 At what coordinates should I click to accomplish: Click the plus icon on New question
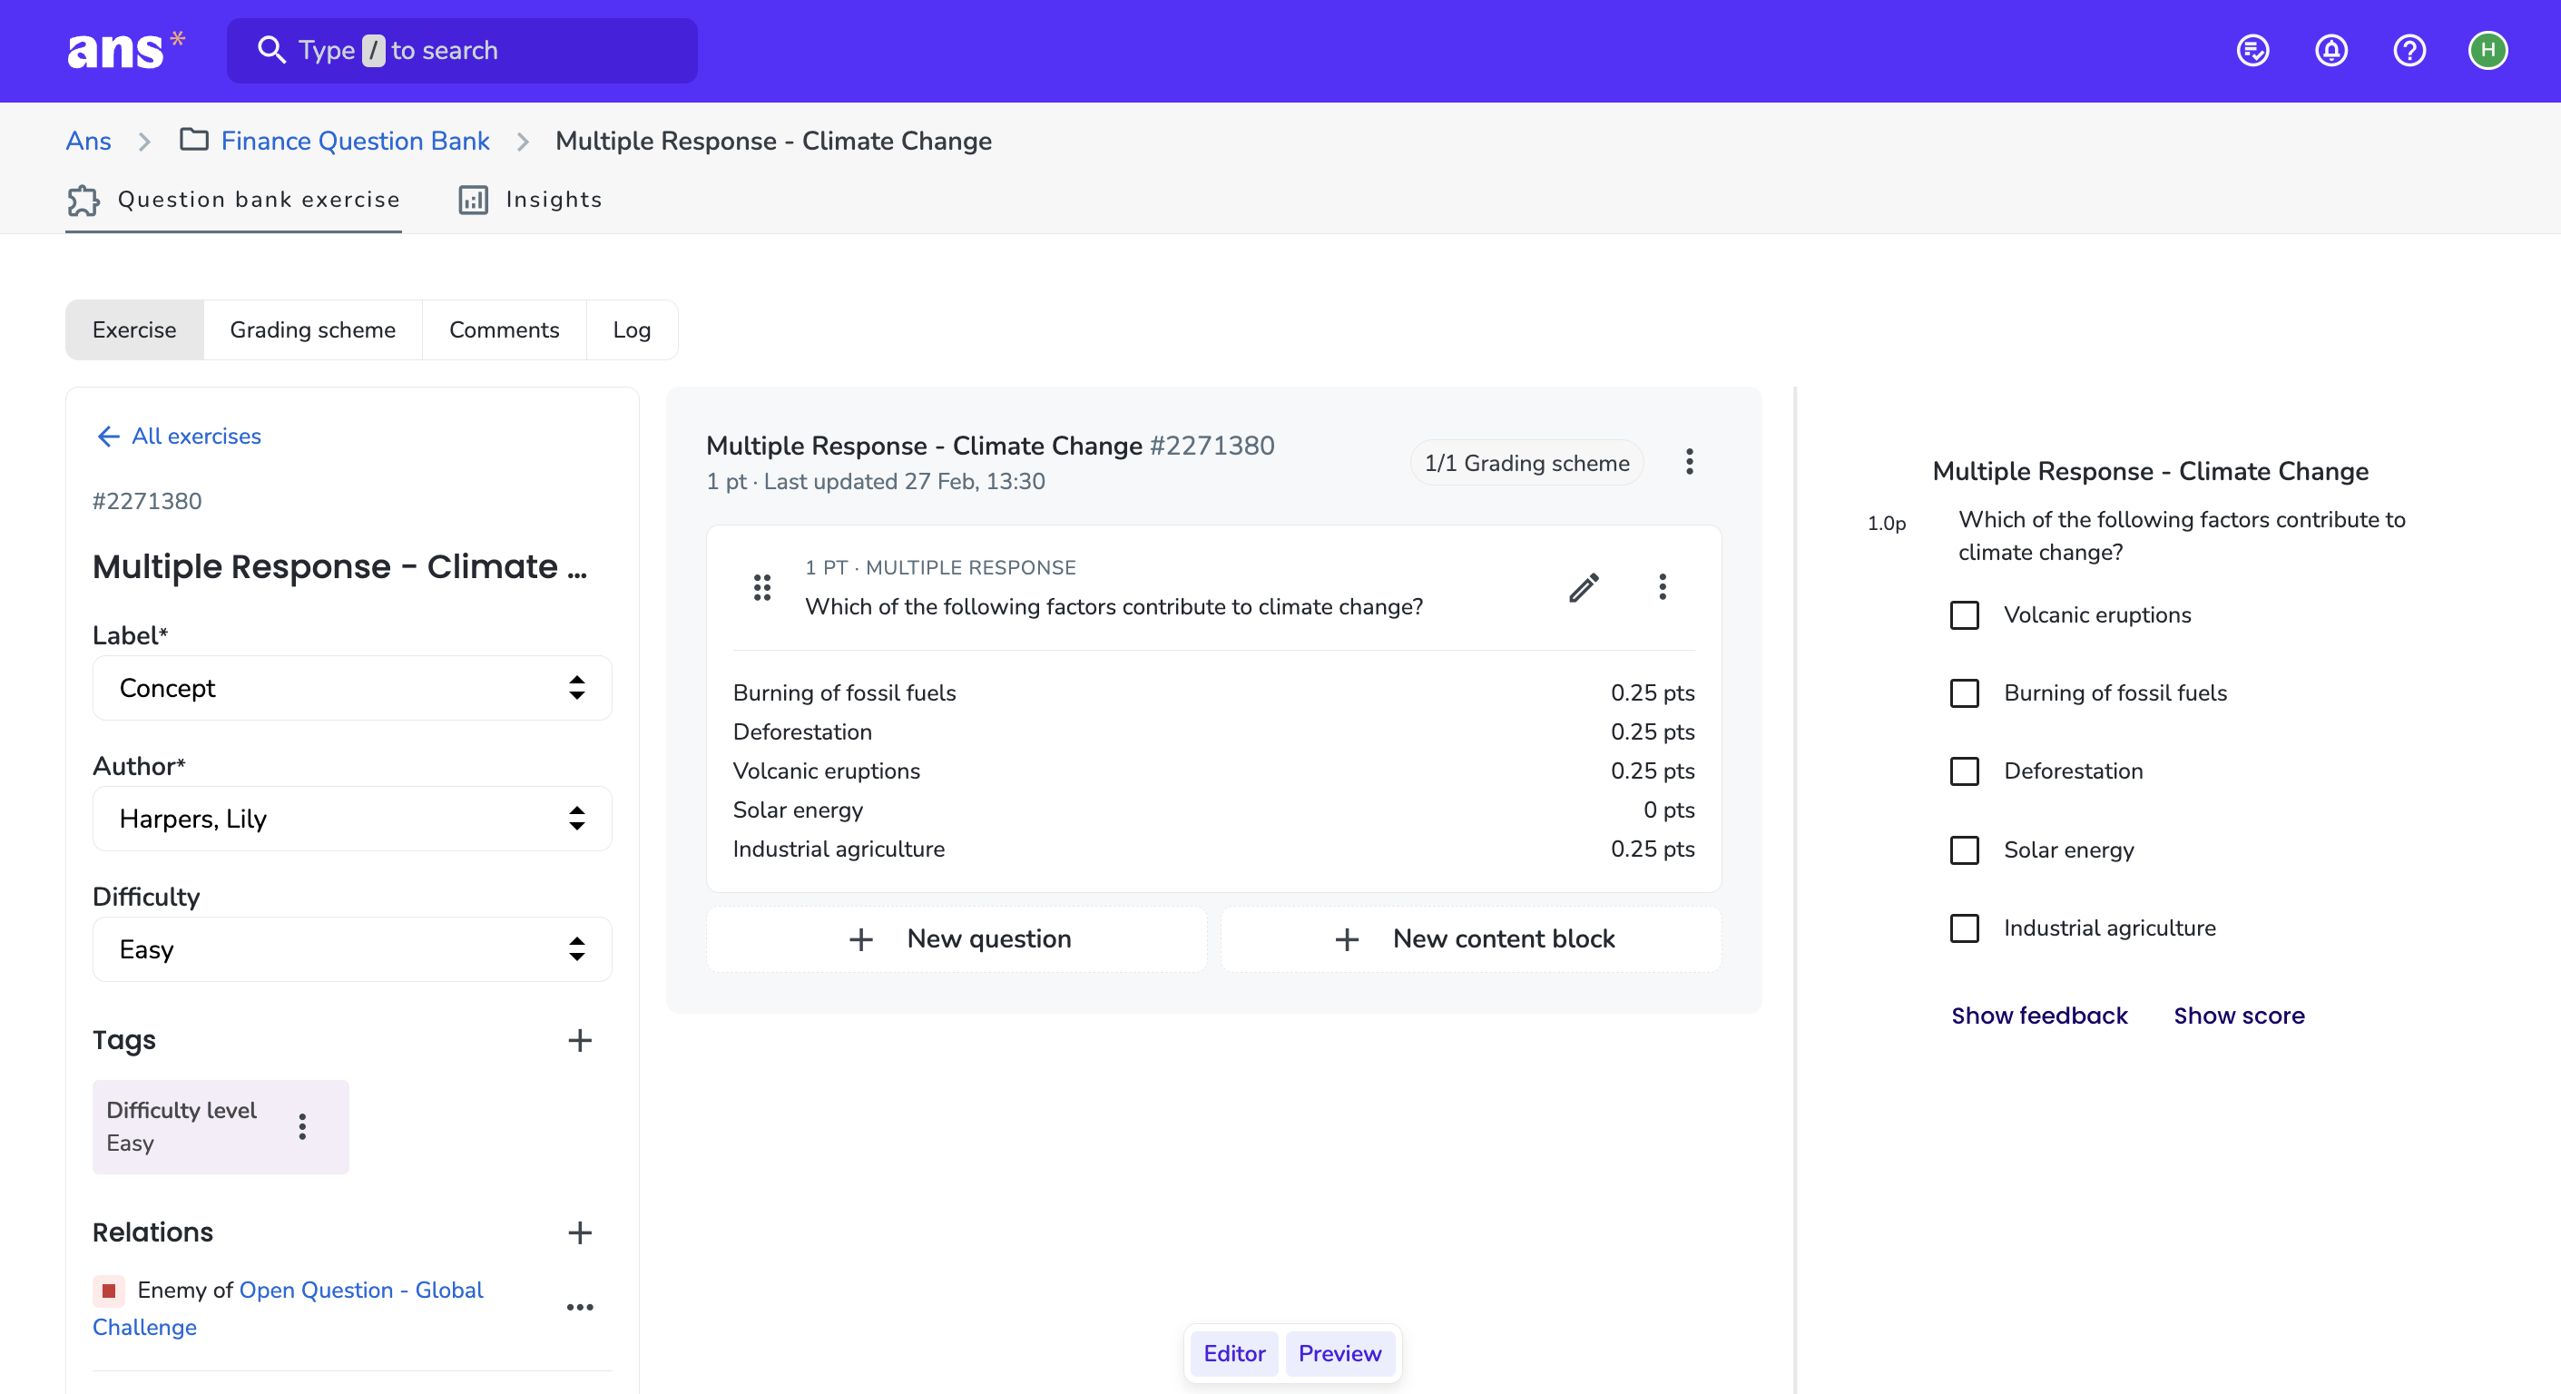point(861,939)
